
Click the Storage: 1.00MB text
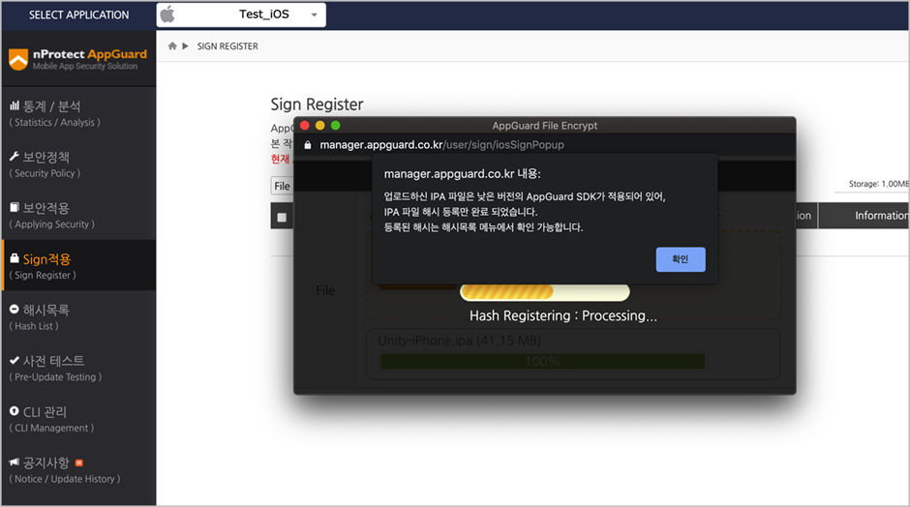coord(879,184)
